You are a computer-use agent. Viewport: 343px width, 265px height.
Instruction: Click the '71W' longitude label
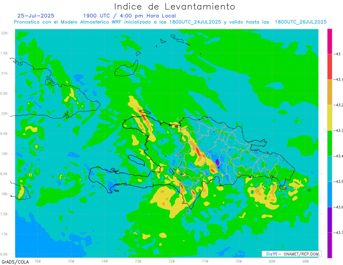coord(205,261)
